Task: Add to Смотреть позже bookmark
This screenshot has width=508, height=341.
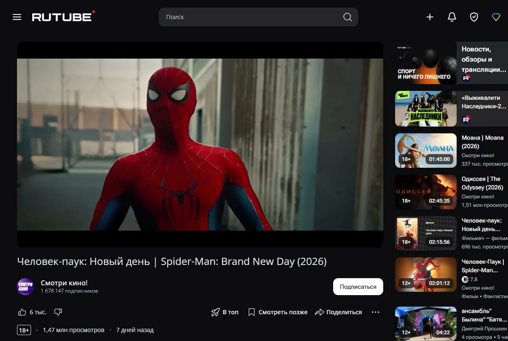Action: [x=278, y=312]
